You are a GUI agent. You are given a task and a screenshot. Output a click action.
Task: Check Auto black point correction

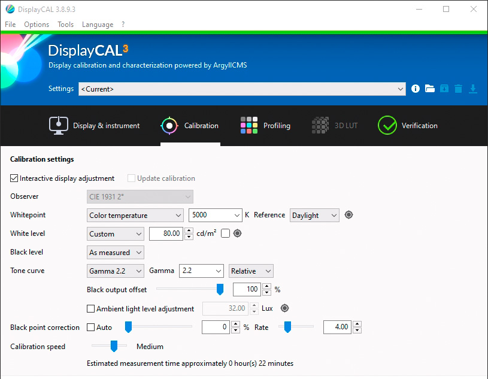tap(90, 328)
